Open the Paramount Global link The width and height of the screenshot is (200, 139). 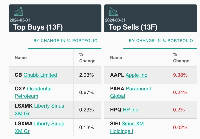tap(131, 92)
